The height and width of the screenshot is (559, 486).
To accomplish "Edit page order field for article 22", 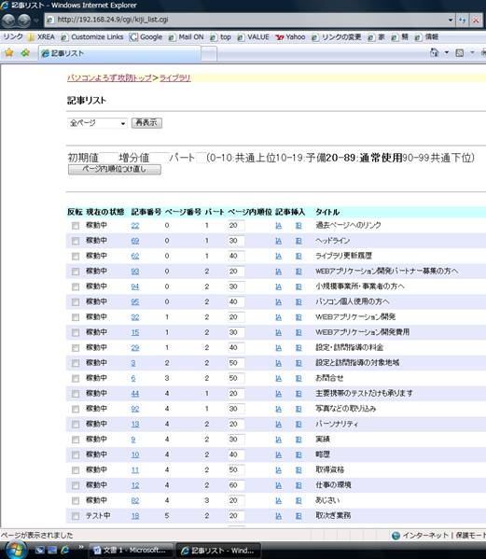I will [x=236, y=225].
